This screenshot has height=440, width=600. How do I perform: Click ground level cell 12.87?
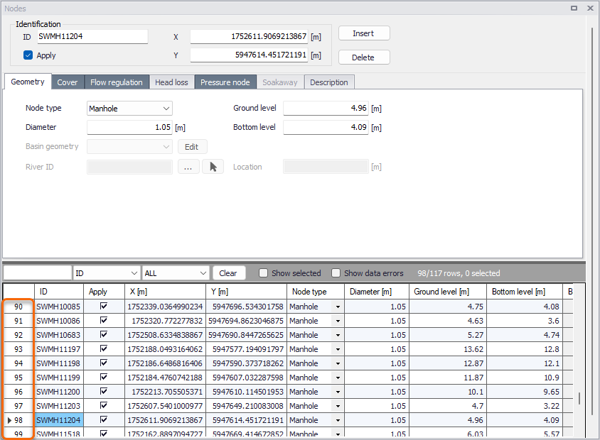coord(448,363)
